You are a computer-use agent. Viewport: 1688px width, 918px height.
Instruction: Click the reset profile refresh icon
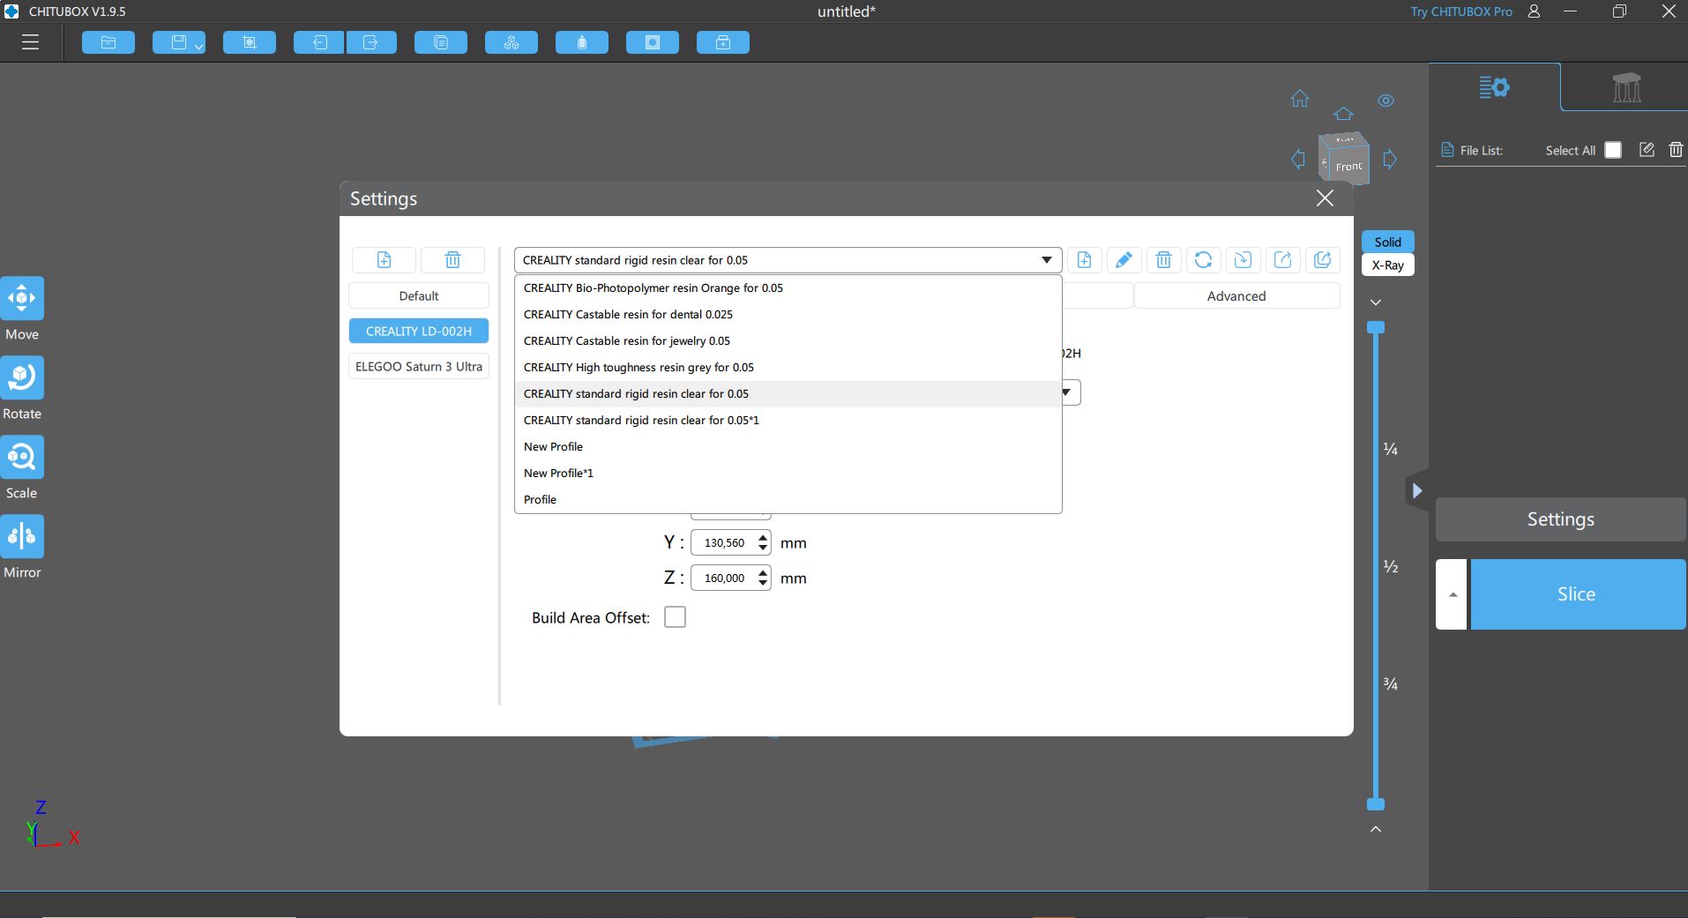(1203, 260)
